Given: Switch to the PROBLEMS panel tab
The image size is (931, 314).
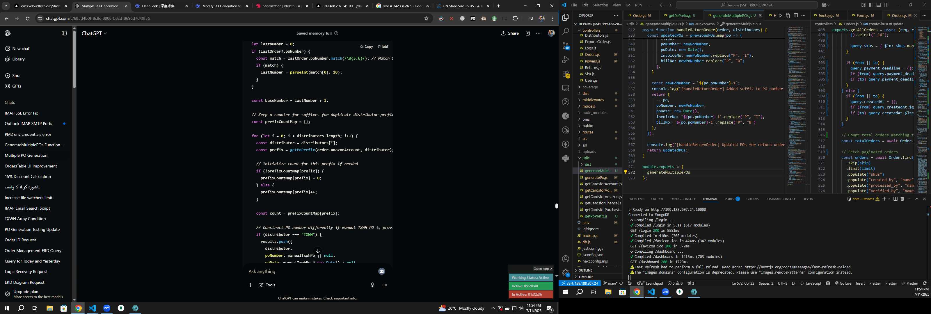Looking at the screenshot, I should 636,199.
